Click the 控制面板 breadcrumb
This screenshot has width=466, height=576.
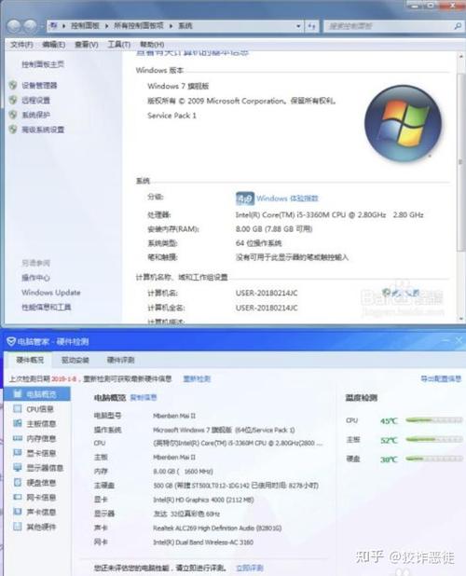click(85, 26)
